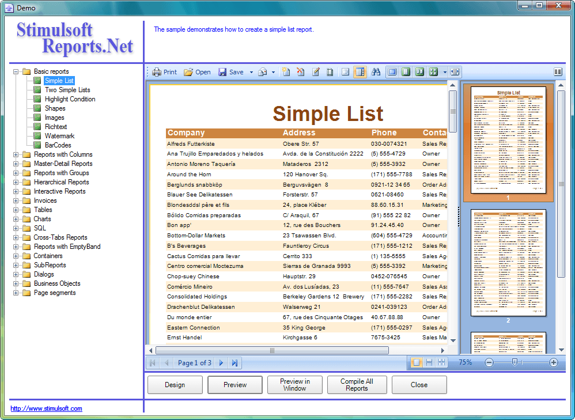Screen dimensions: 575x420
Task: Open the www.stimulsoft.com link
Action: pos(46,408)
